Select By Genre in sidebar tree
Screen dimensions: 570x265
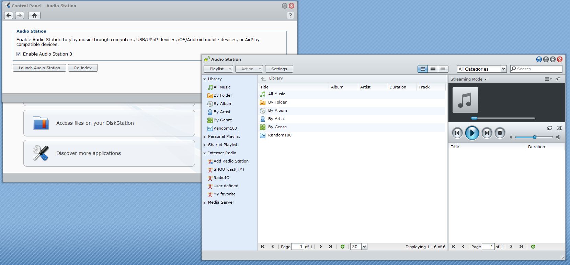click(223, 120)
